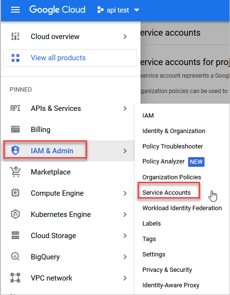Open Kubernetes Engine
The width and height of the screenshot is (230, 295).
(61, 215)
